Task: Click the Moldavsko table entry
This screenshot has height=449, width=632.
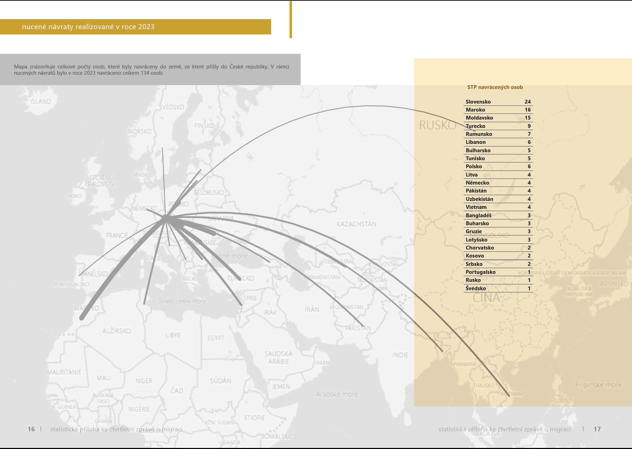Action: [498, 118]
